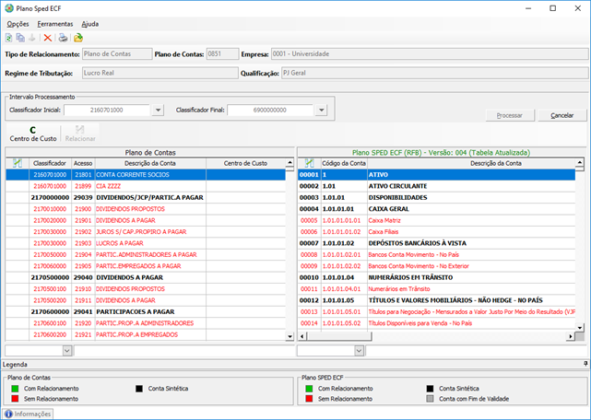Click the Relacionar toolbar button
The width and height of the screenshot is (591, 420).
tap(80, 134)
